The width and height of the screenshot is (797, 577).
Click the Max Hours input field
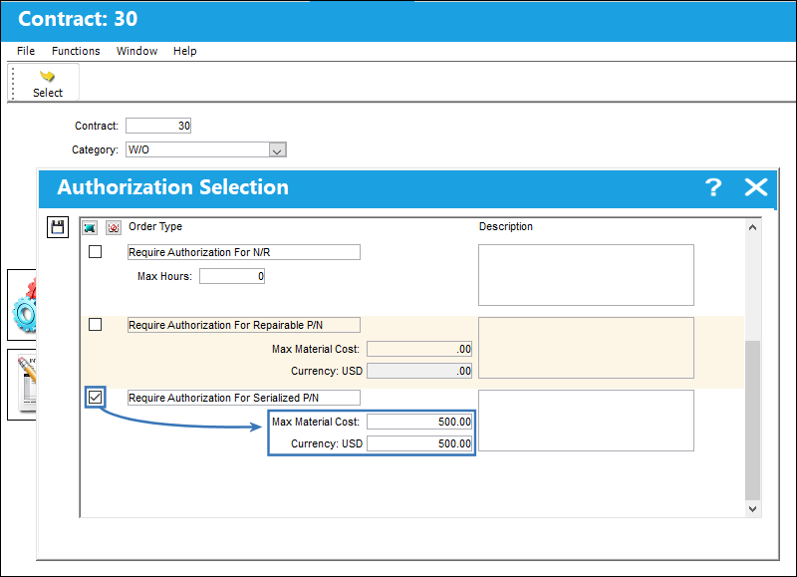[232, 276]
